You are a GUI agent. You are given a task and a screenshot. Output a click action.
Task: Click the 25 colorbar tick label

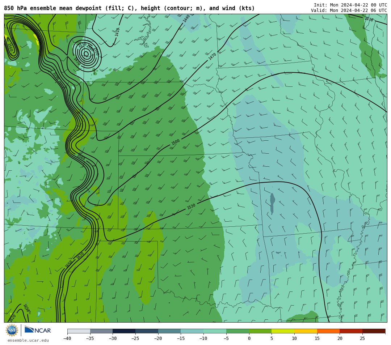[362, 338]
